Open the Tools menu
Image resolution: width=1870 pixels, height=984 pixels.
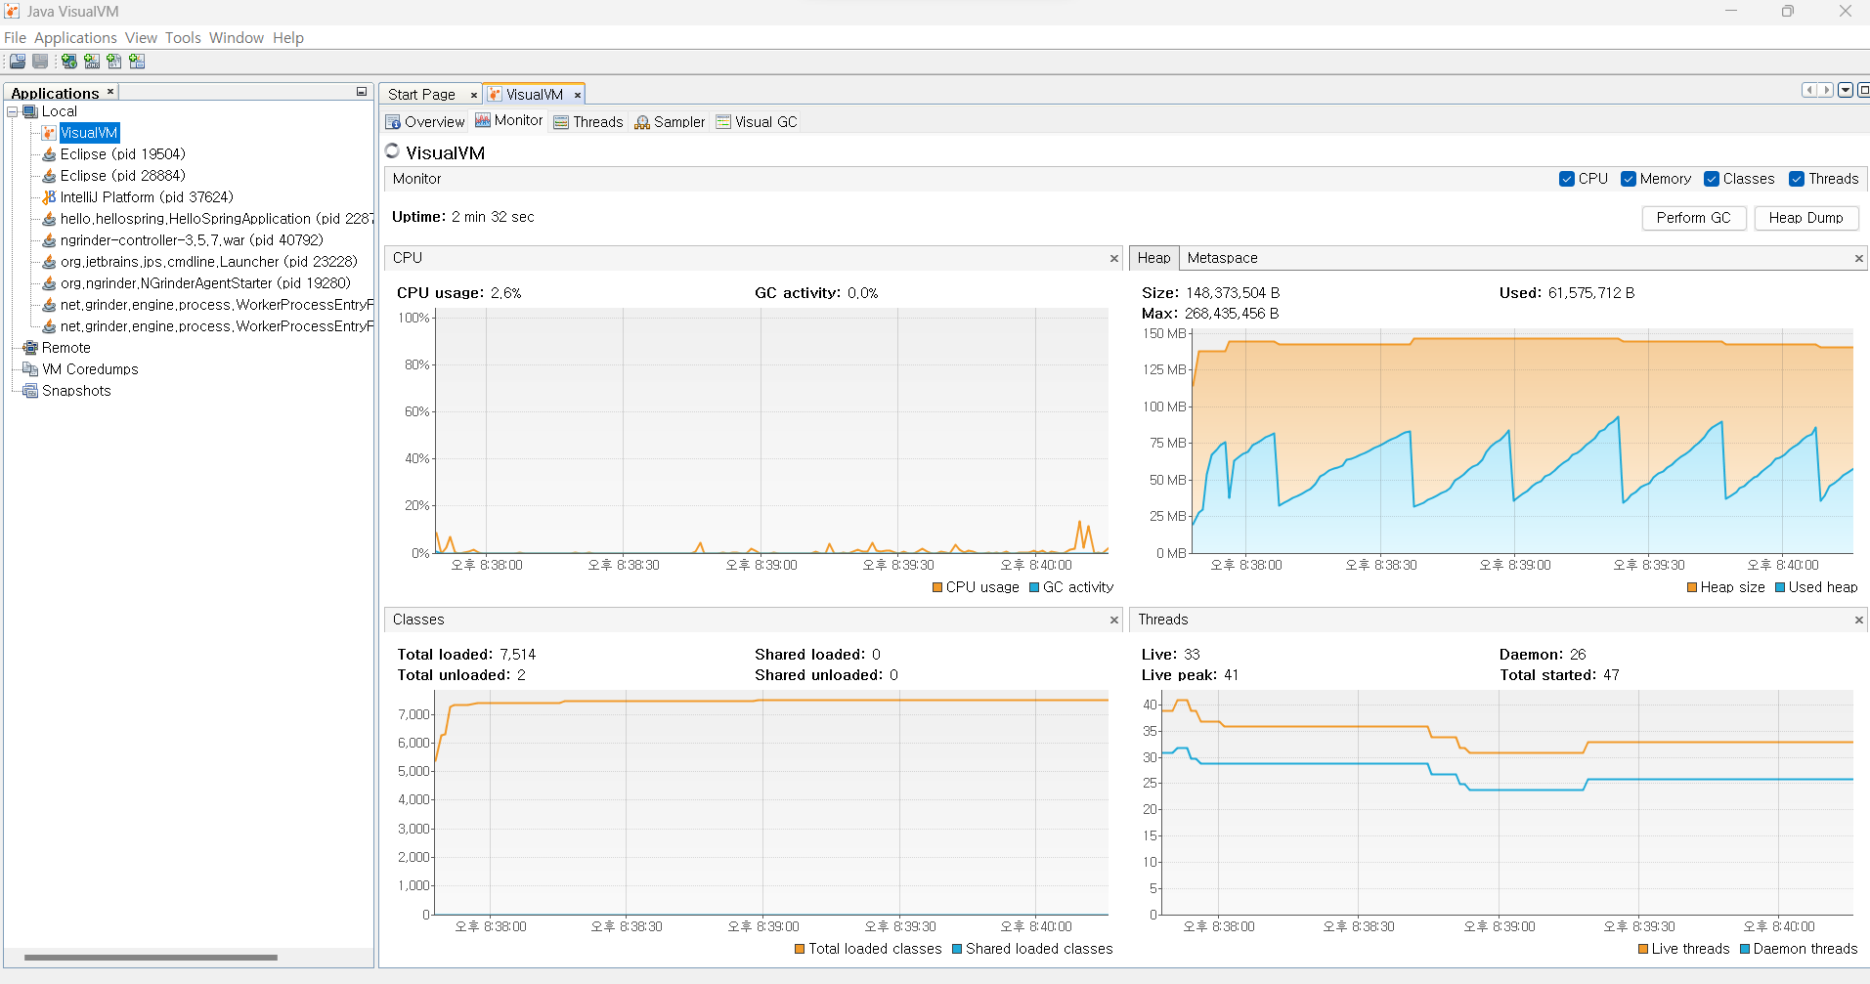[183, 38]
